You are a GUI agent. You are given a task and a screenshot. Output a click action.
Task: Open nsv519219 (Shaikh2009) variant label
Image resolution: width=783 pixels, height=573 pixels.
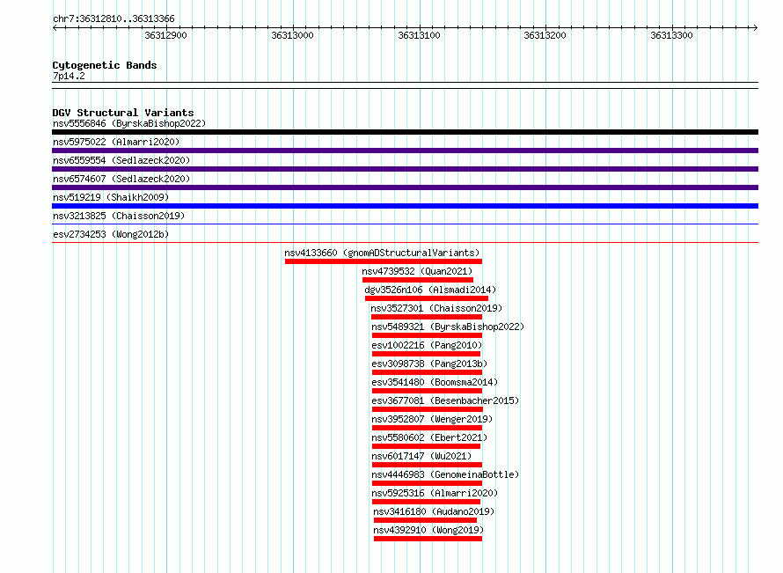point(111,197)
